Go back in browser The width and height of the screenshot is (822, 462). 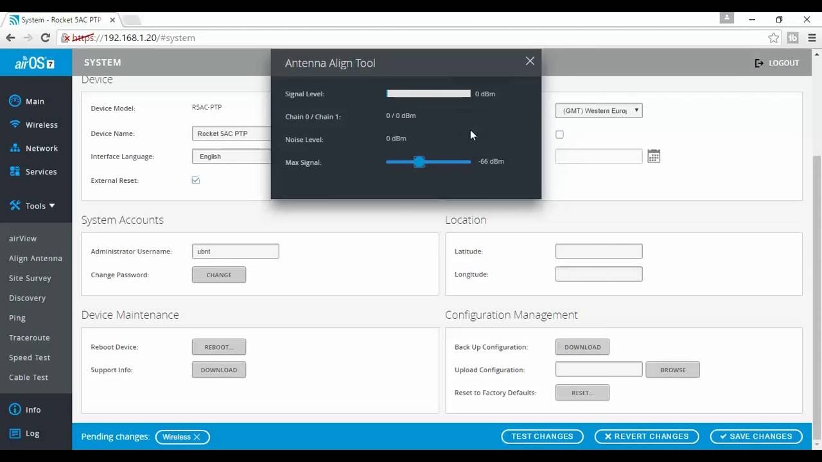10,38
